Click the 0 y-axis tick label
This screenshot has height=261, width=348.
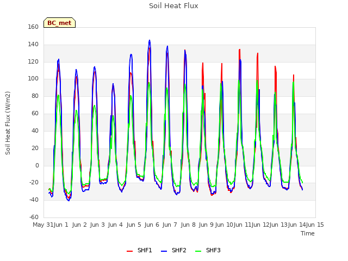[37, 165]
